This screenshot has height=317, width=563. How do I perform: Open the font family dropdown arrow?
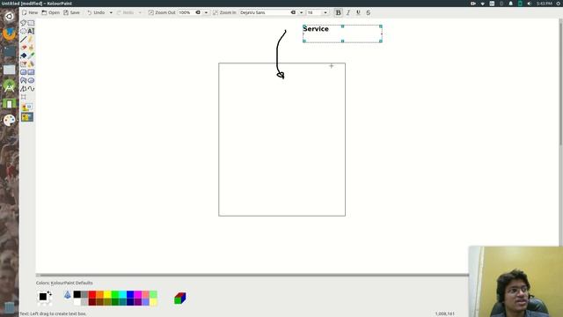[301, 12]
